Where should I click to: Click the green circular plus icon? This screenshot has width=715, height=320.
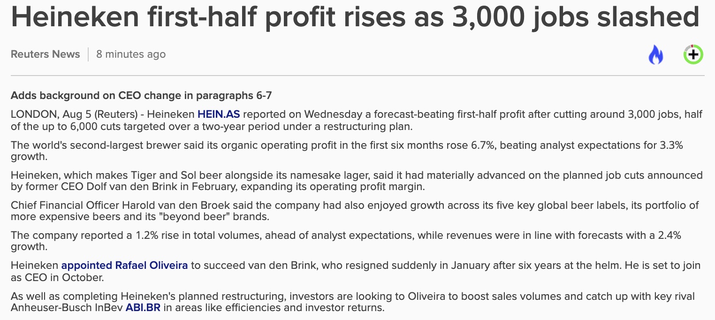point(693,54)
